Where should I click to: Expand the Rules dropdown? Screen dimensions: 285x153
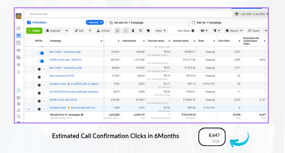tap(160, 31)
